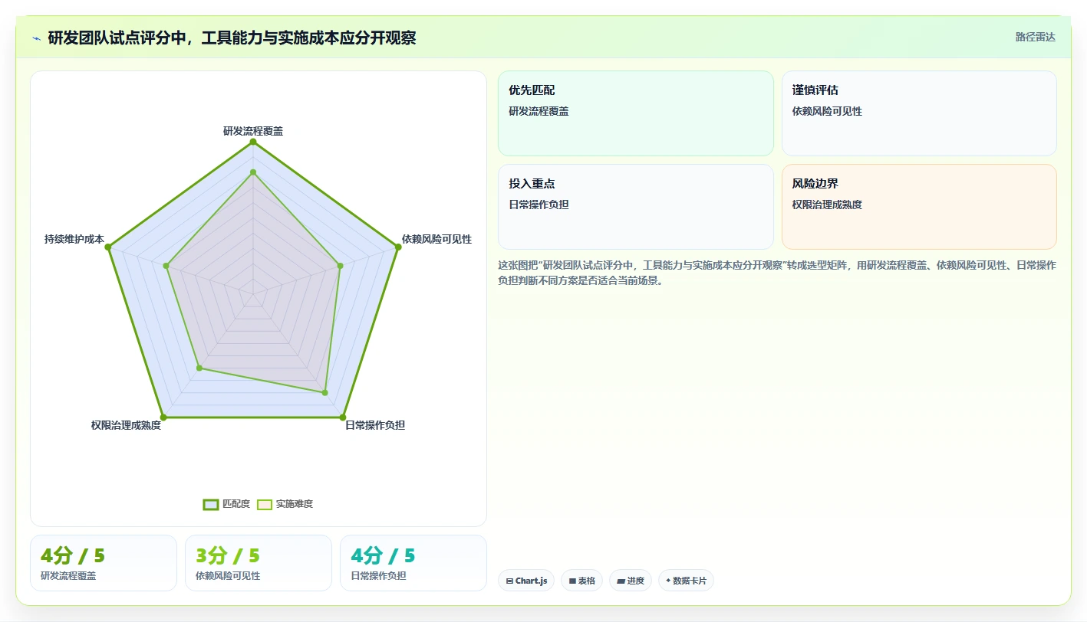
Task: Click the description paragraph starting 这张图把
Action: pyautogui.click(x=777, y=273)
